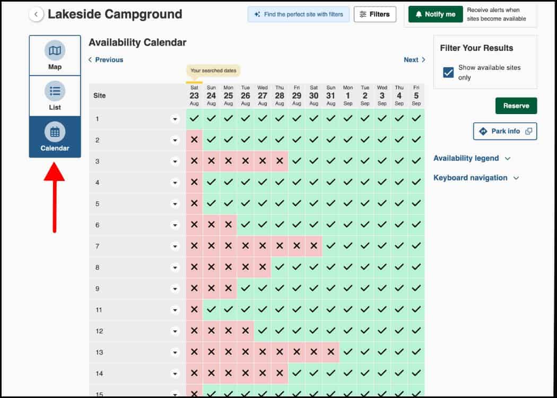Expand the site 9 row dropdown
Screen dimensions: 557x398
175,289
